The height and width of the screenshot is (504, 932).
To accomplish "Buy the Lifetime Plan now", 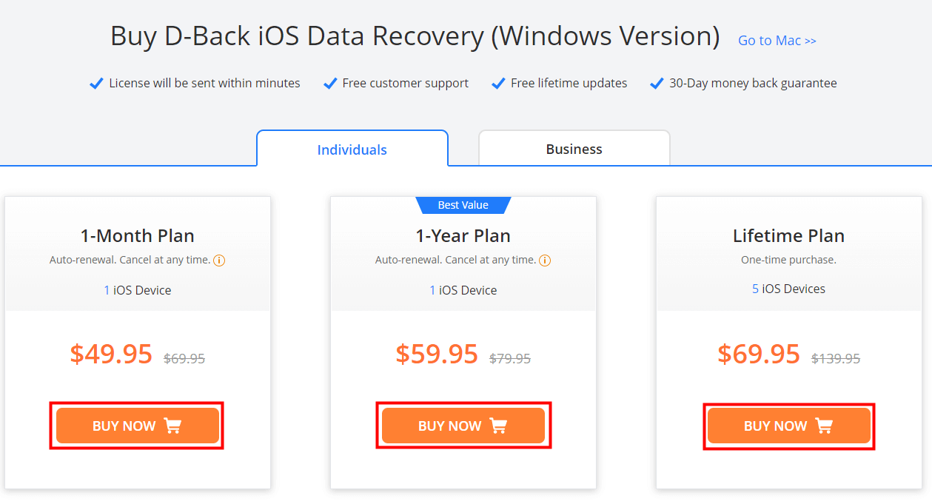I will pyautogui.click(x=789, y=426).
